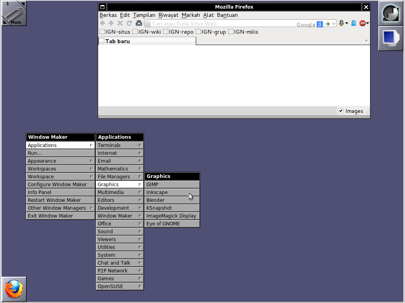Image resolution: width=405 pixels, height=303 pixels.
Task: Click the monitor dock icon at top right
Action: point(390,38)
